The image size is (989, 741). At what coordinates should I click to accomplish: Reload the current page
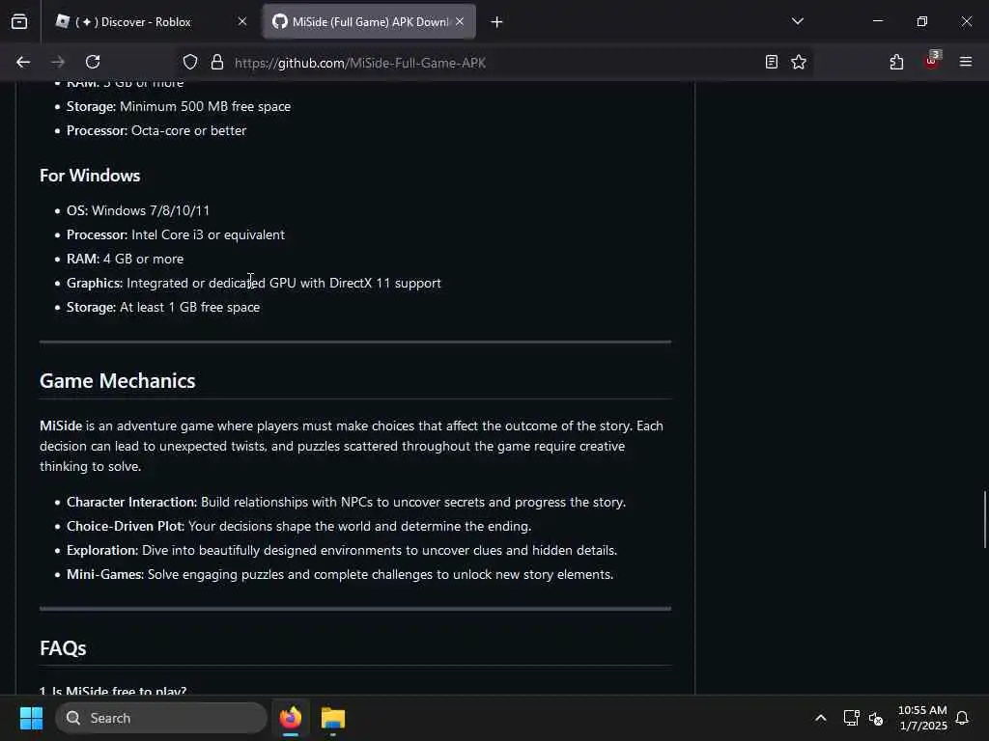coord(93,62)
